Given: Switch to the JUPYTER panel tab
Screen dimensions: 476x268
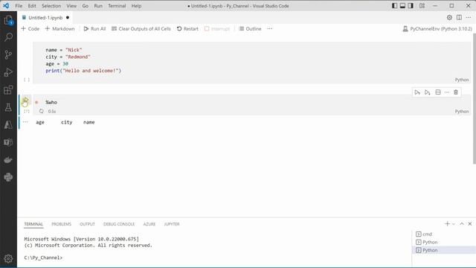Looking at the screenshot, I should click(172, 224).
